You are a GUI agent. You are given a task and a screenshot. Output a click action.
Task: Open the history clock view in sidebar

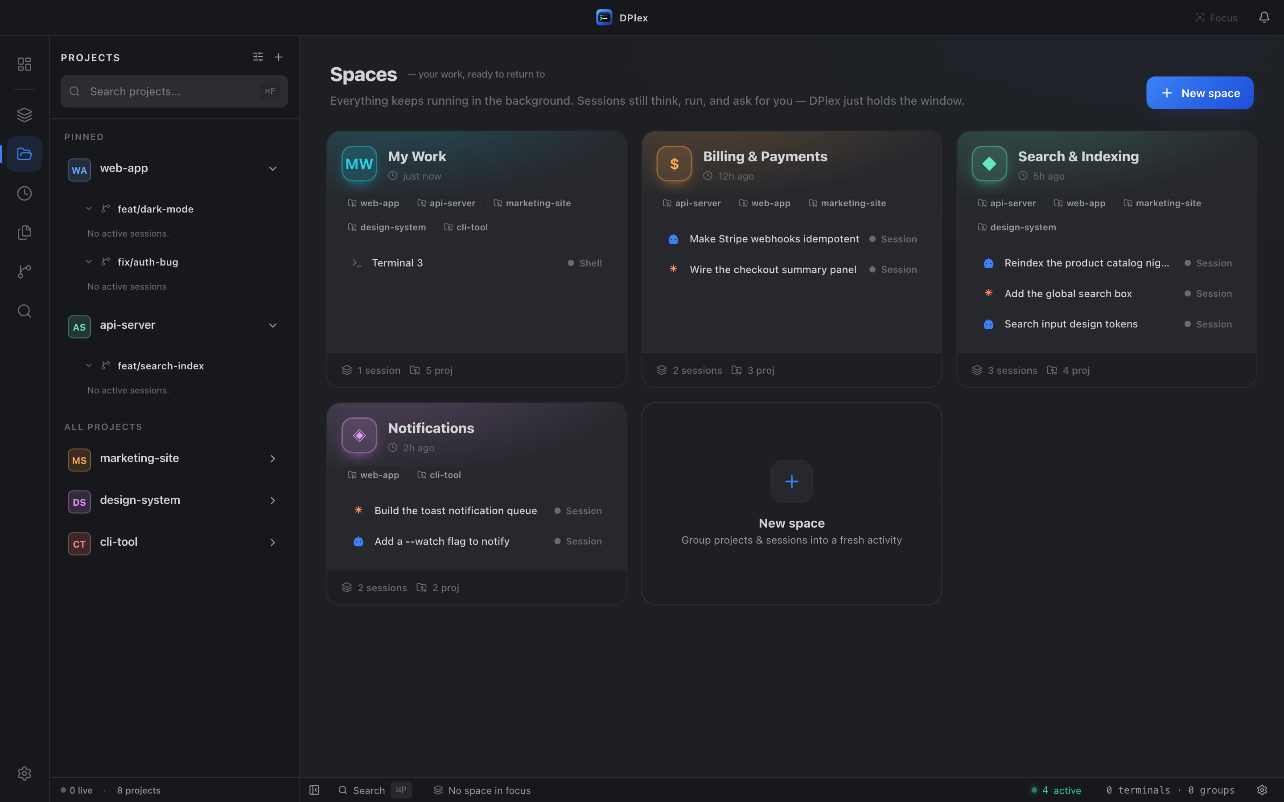25,194
